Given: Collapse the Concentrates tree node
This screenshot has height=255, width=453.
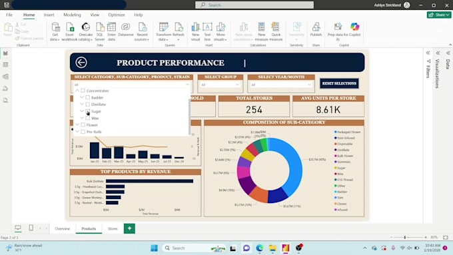Looking at the screenshot, I should (x=77, y=91).
